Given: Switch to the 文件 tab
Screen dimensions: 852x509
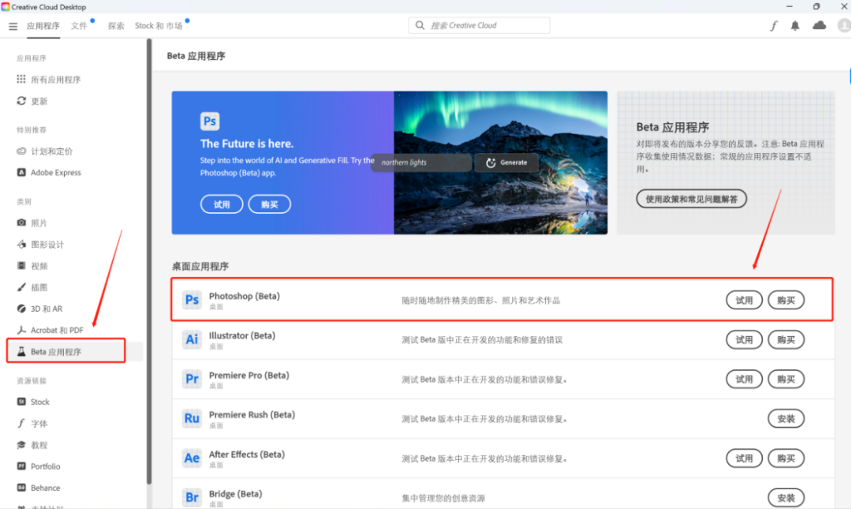Looking at the screenshot, I should [x=79, y=26].
